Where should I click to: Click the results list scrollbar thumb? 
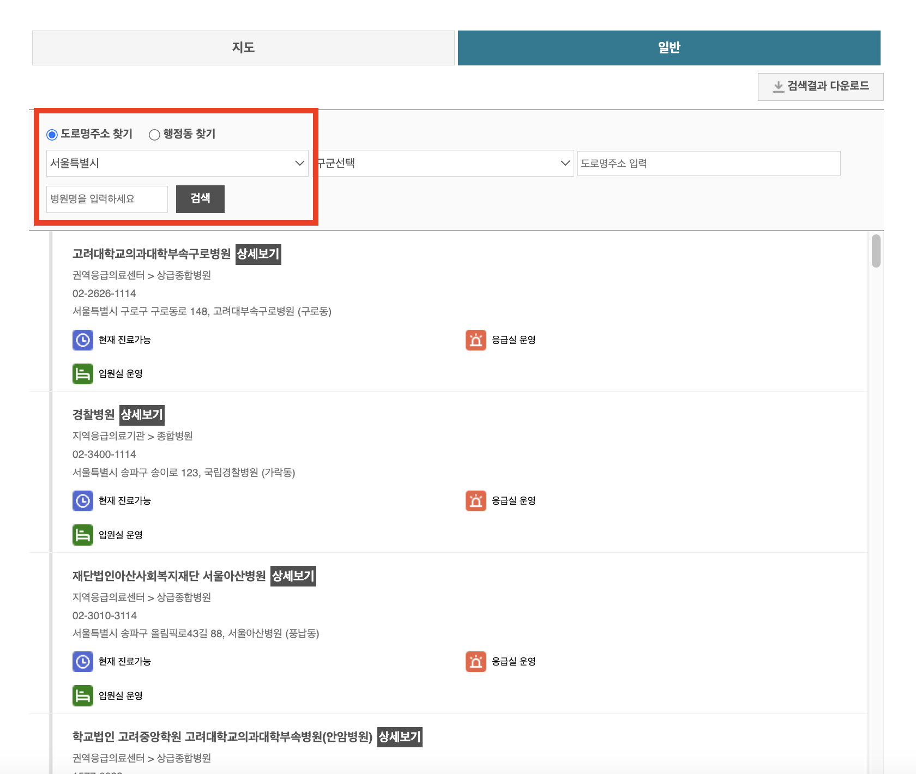(x=876, y=251)
